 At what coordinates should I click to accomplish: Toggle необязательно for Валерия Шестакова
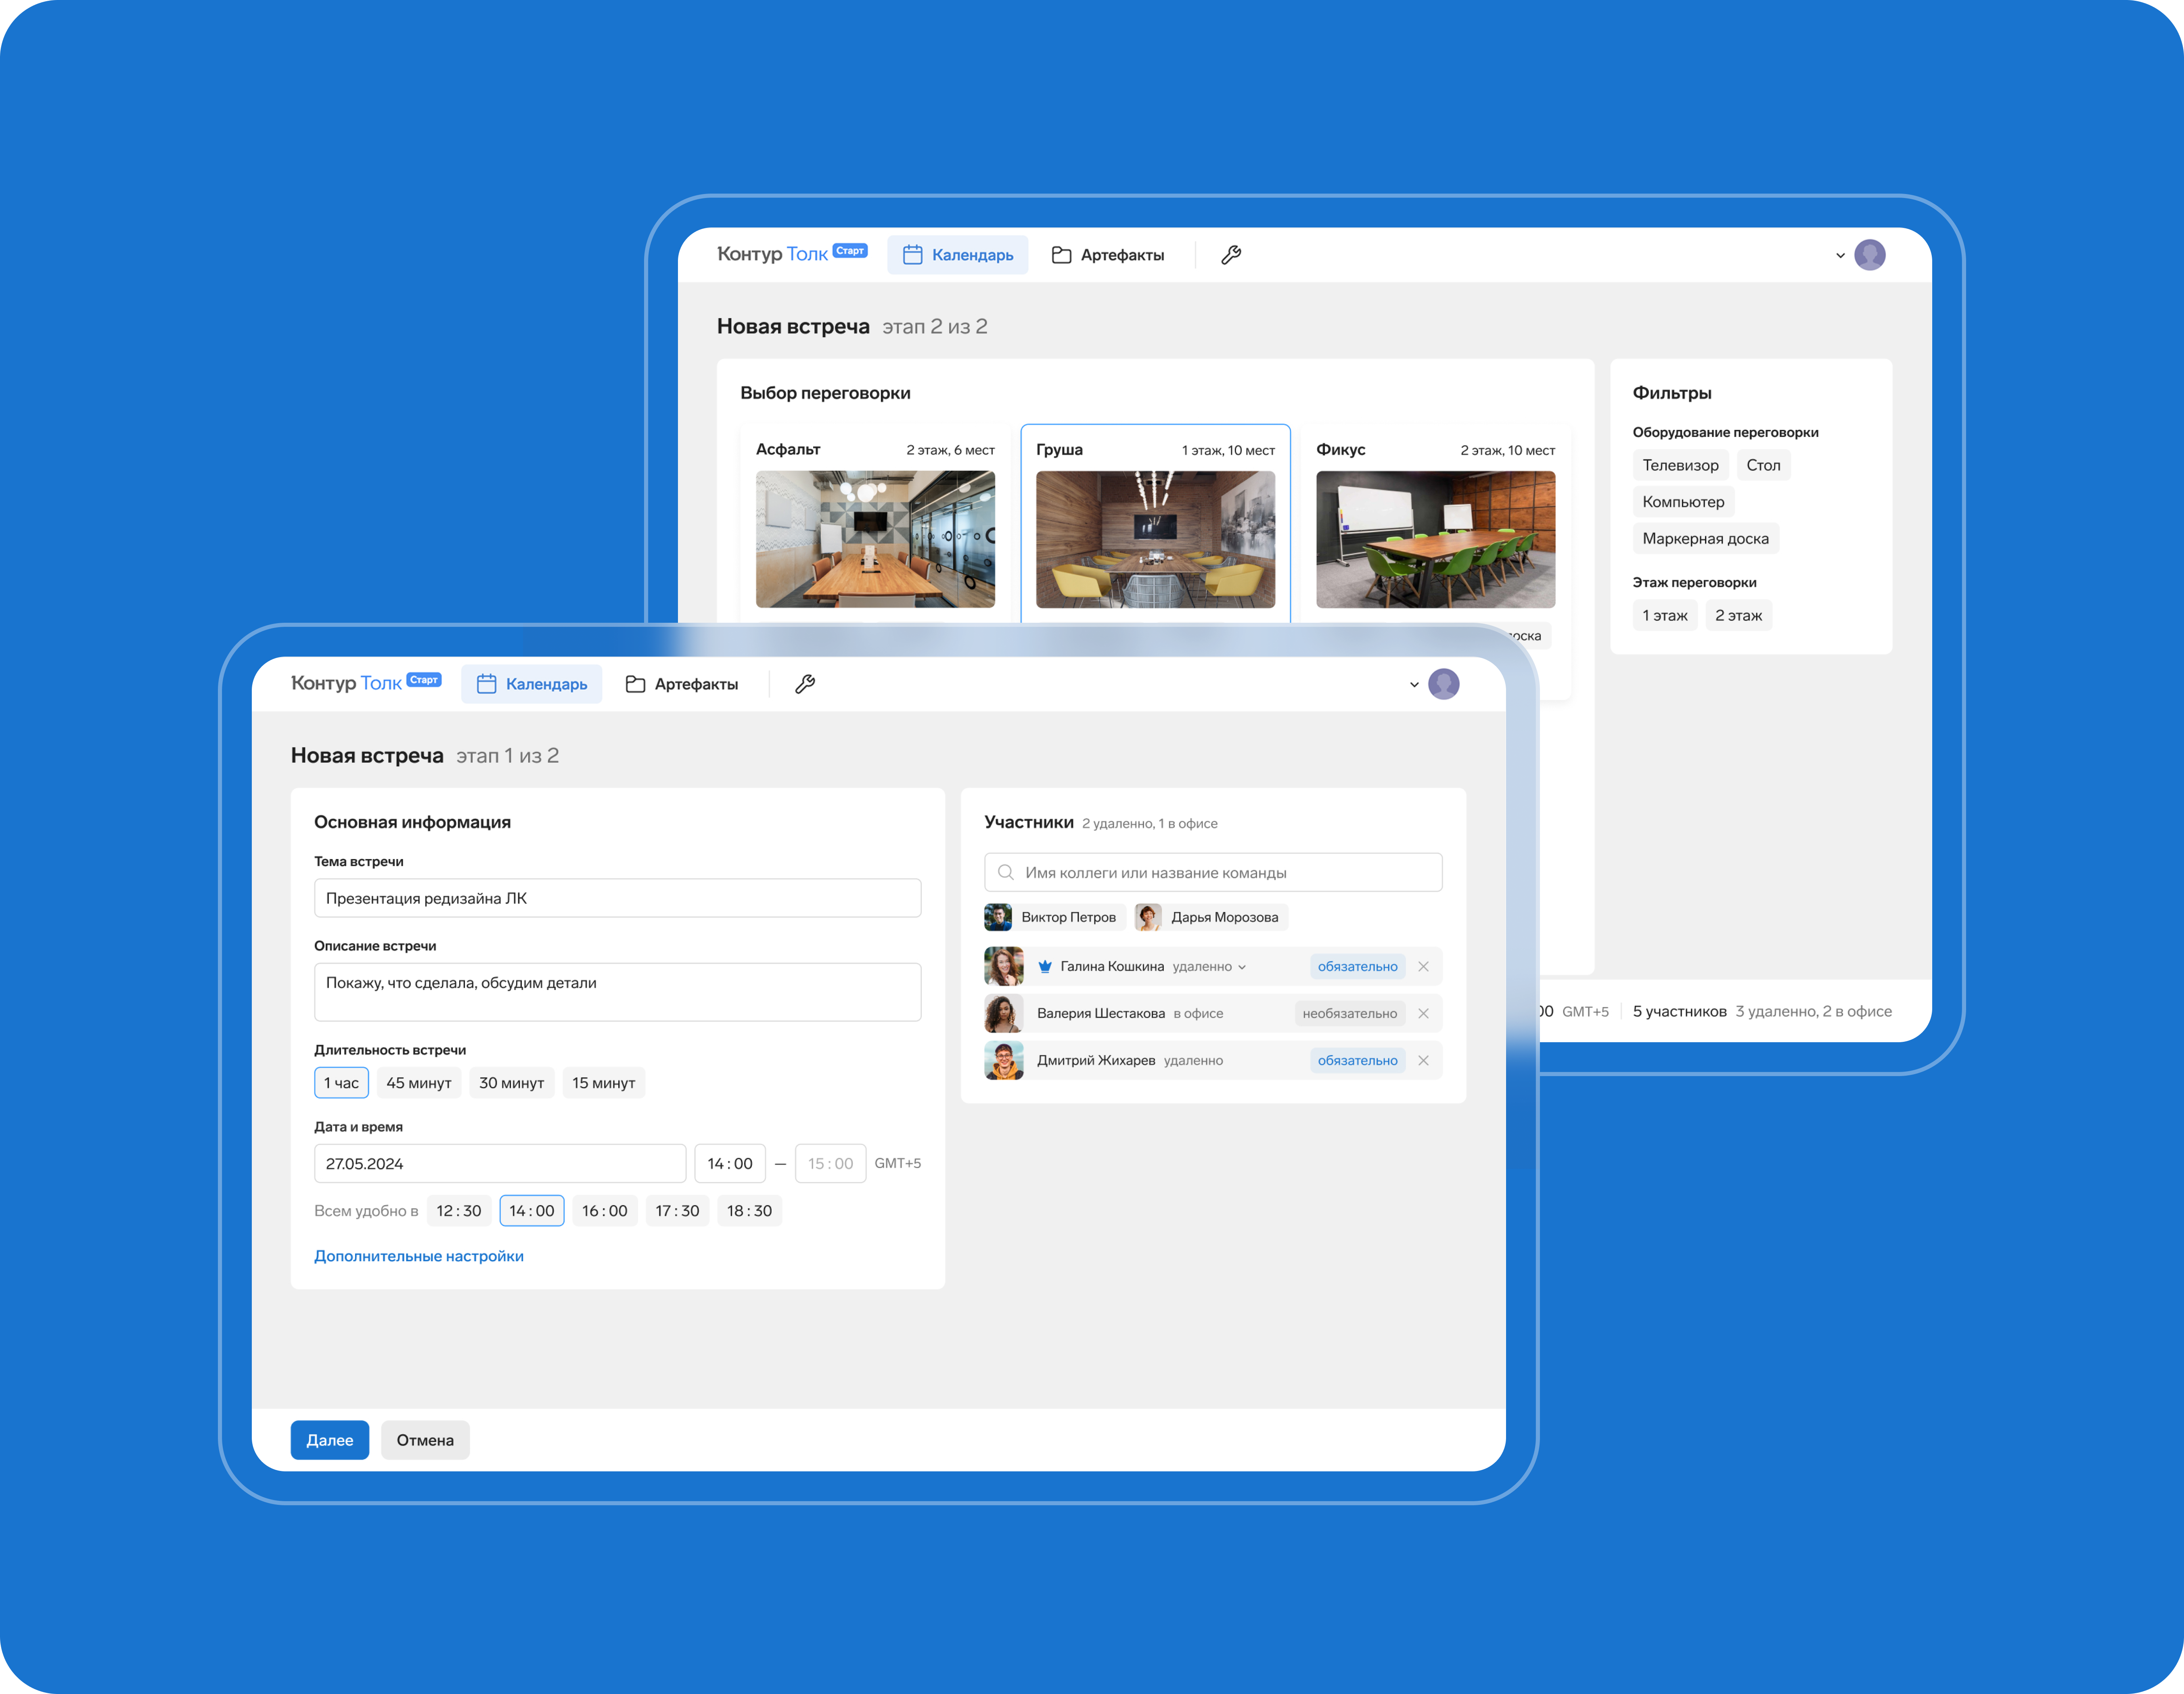[x=1349, y=1014]
